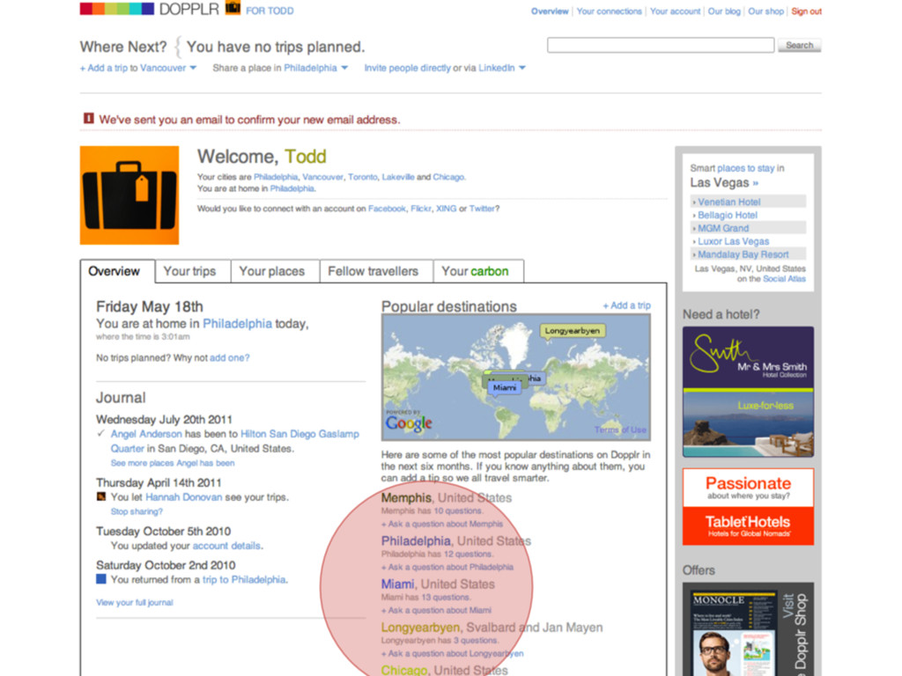Open Your account in top navigation
The width and height of the screenshot is (902, 676).
(x=676, y=11)
